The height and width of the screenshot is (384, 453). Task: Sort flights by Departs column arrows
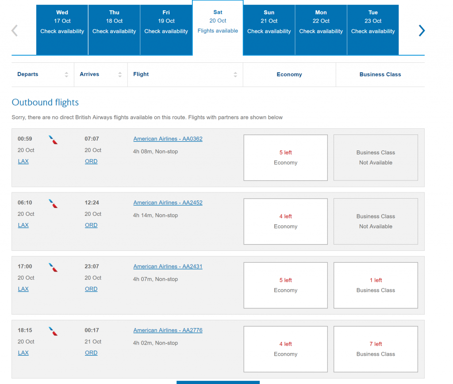[x=66, y=75]
